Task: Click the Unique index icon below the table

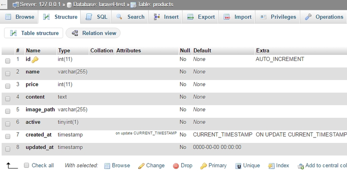Action: tap(238, 166)
